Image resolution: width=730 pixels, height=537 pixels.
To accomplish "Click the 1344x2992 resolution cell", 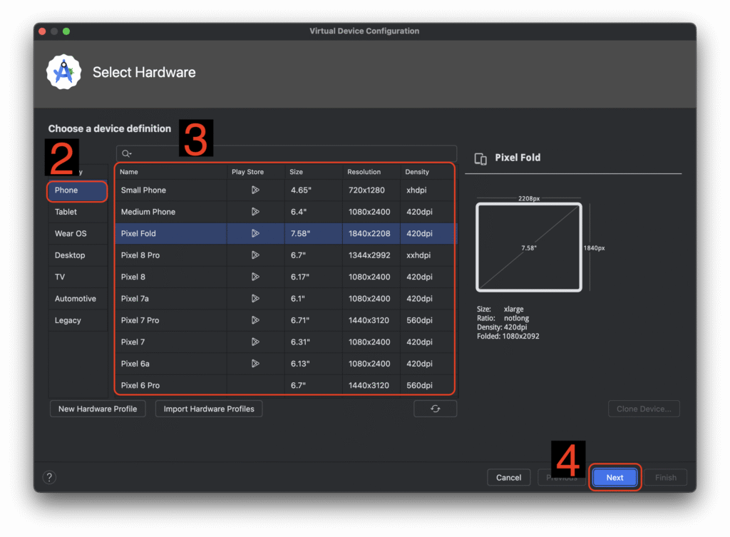I will (x=369, y=255).
